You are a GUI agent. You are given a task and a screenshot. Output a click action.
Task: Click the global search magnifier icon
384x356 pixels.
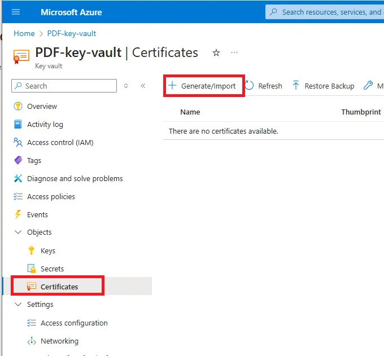point(273,11)
